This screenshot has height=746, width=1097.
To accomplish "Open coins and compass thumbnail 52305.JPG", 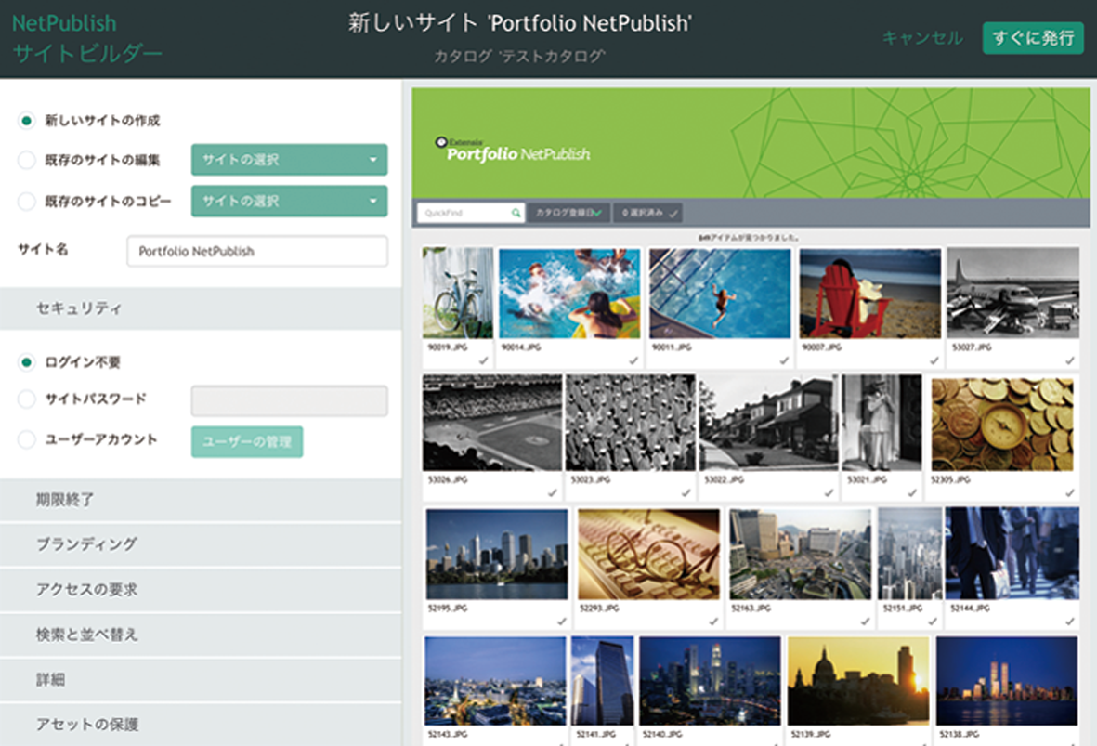I will tap(1002, 424).
